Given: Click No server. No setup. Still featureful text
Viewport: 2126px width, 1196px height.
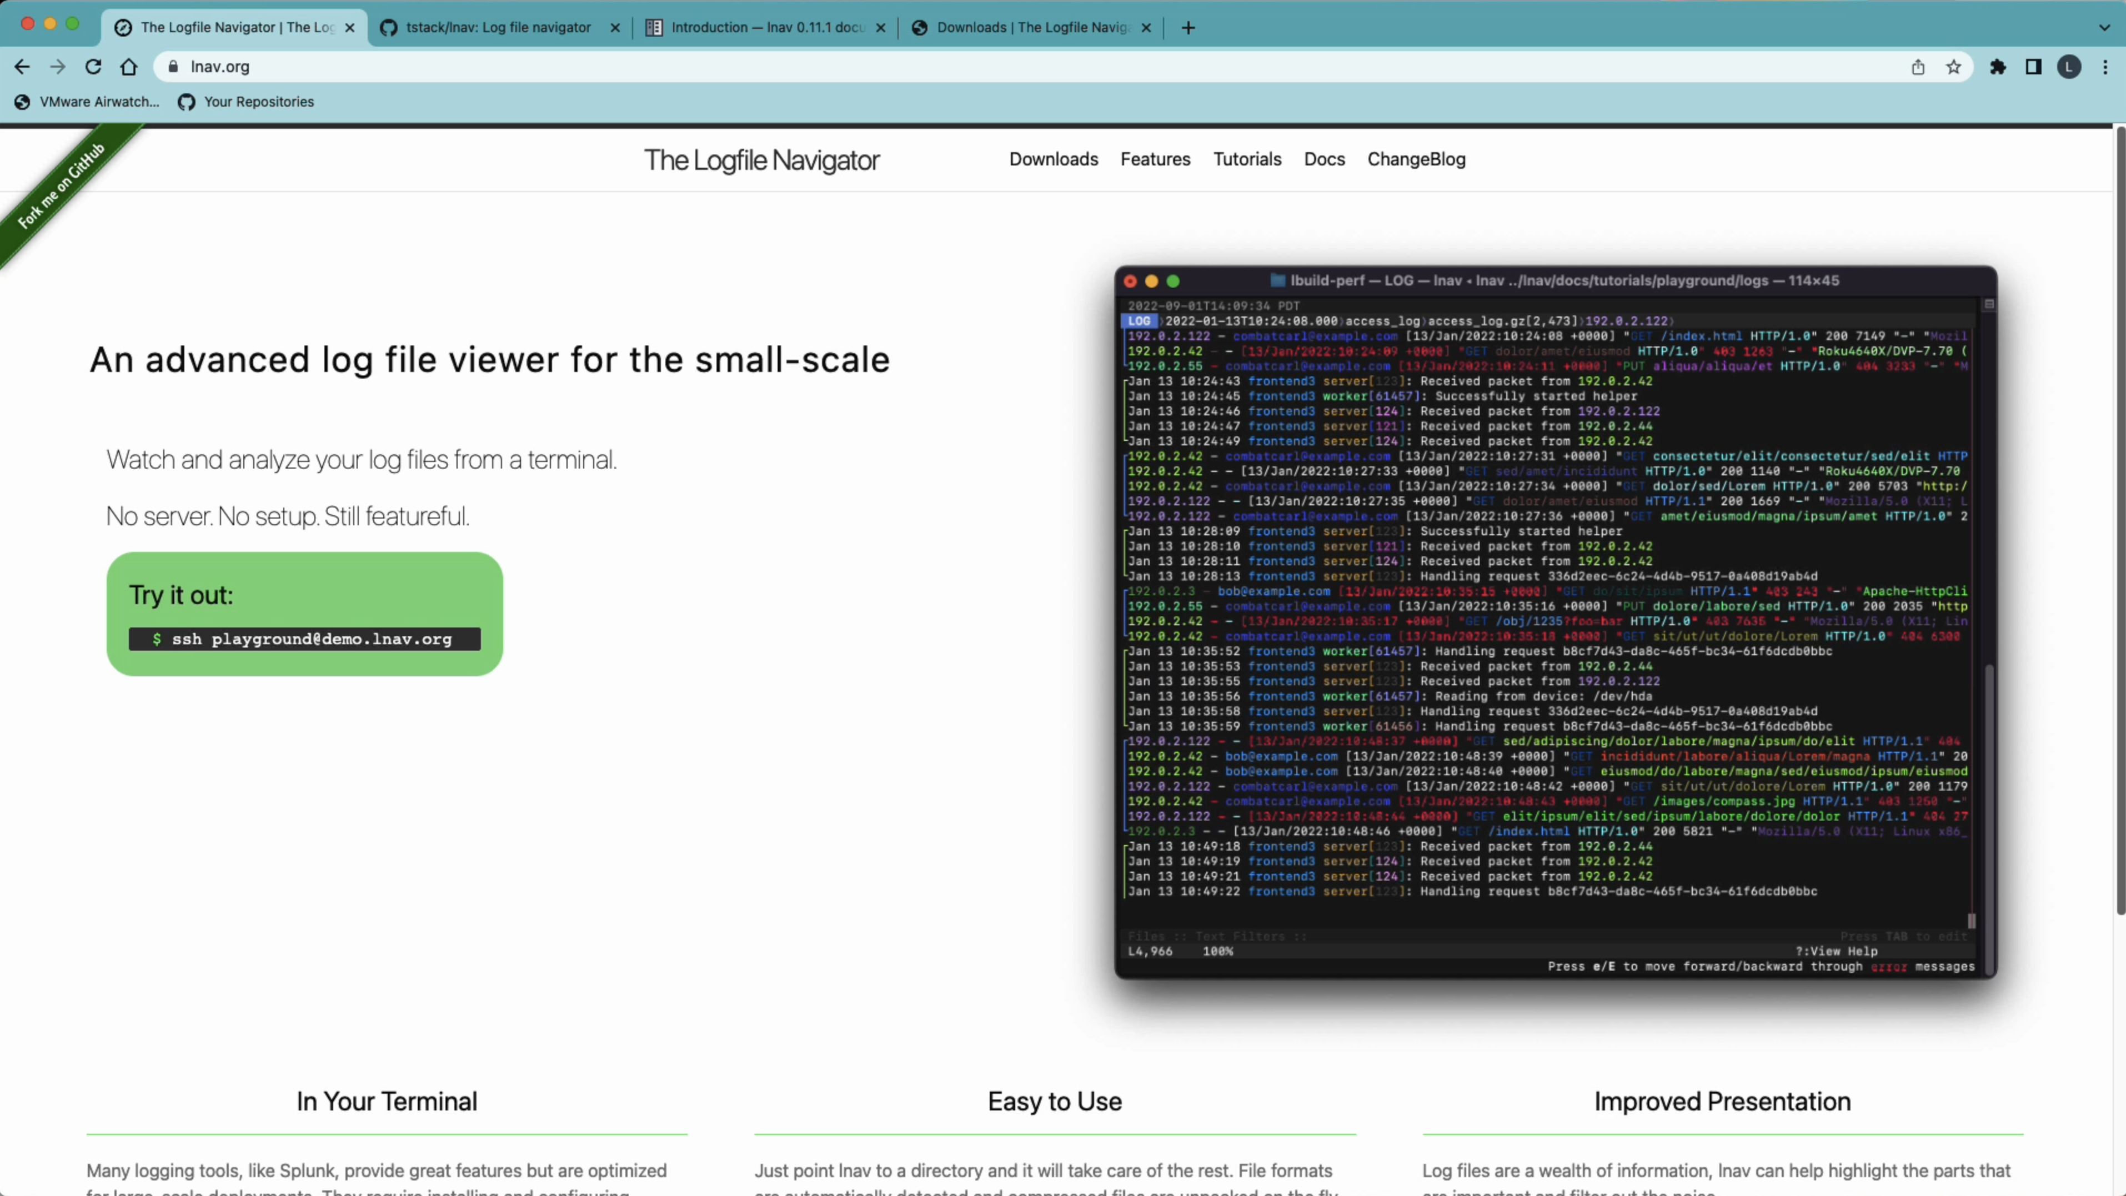Looking at the screenshot, I should (288, 516).
